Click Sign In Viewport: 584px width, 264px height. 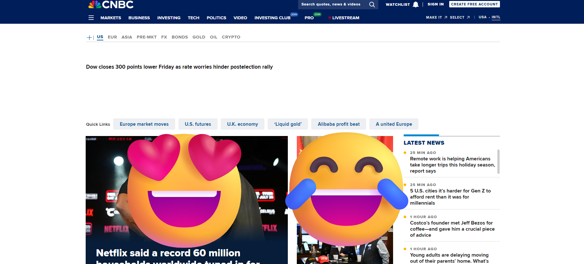pyautogui.click(x=435, y=4)
